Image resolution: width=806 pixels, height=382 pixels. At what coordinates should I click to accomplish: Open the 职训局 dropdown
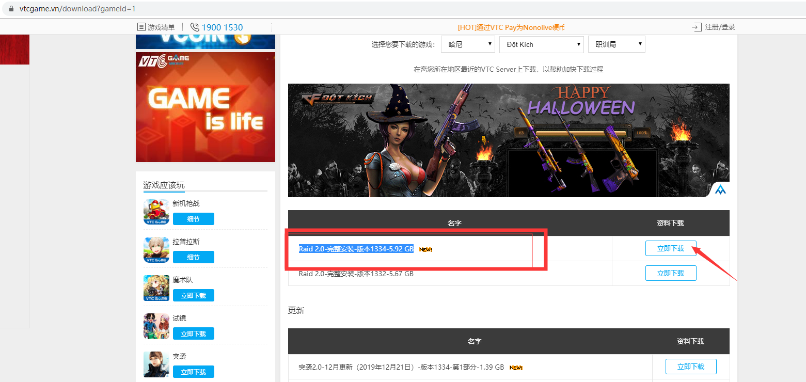tap(617, 44)
